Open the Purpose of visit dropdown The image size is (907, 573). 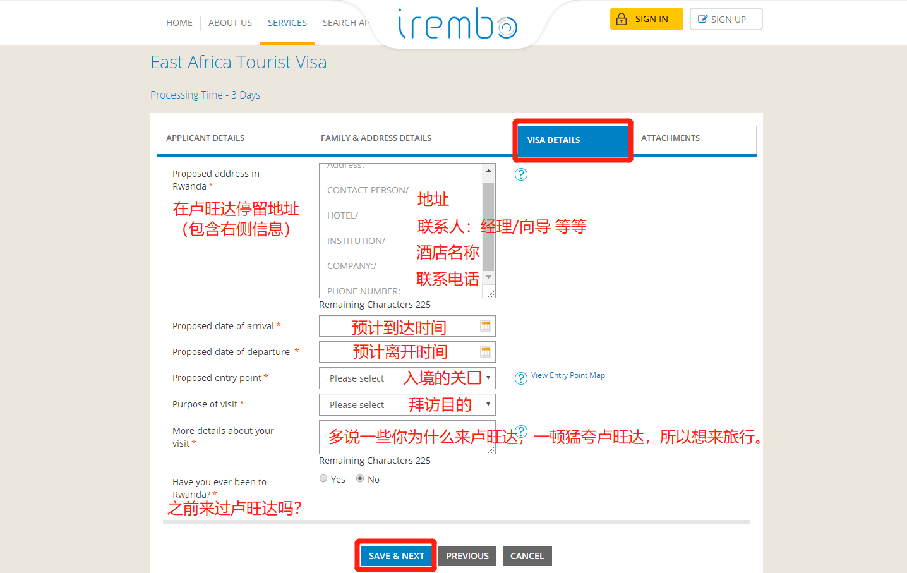click(407, 405)
